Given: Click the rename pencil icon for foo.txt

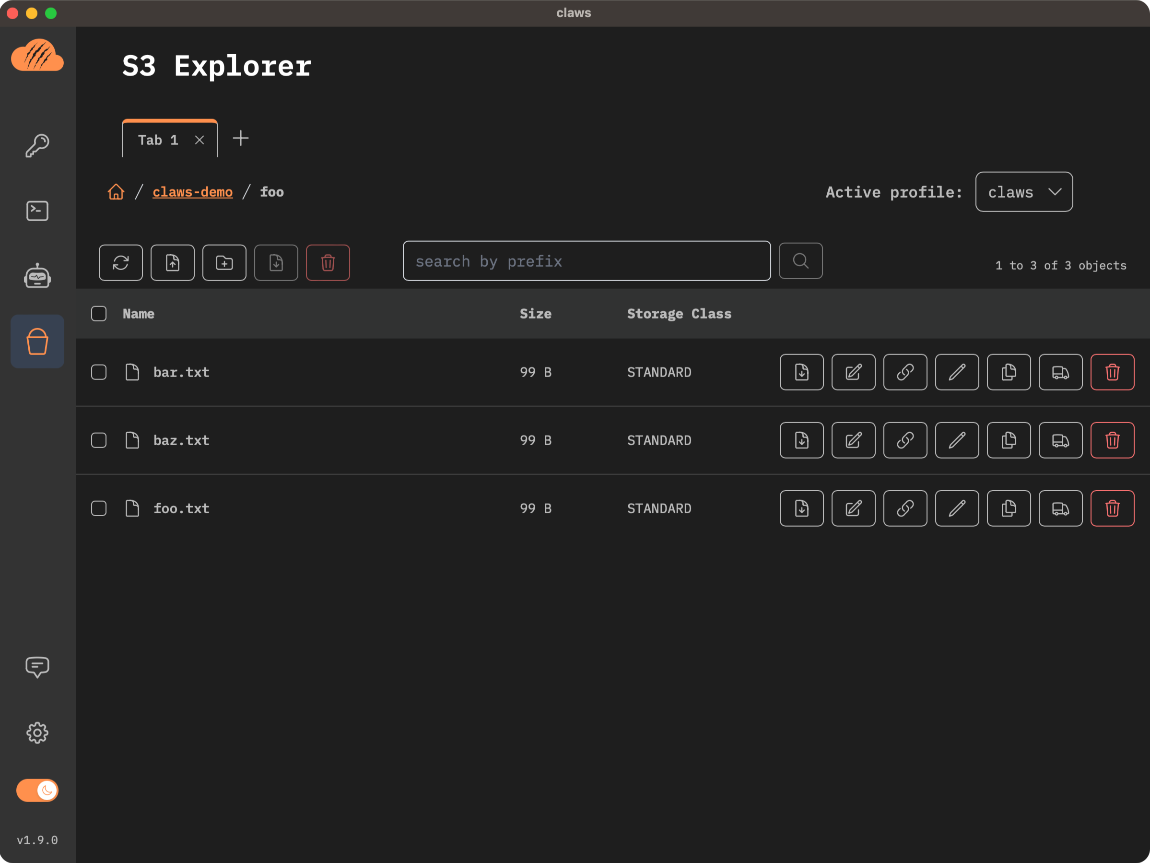Looking at the screenshot, I should tap(957, 508).
